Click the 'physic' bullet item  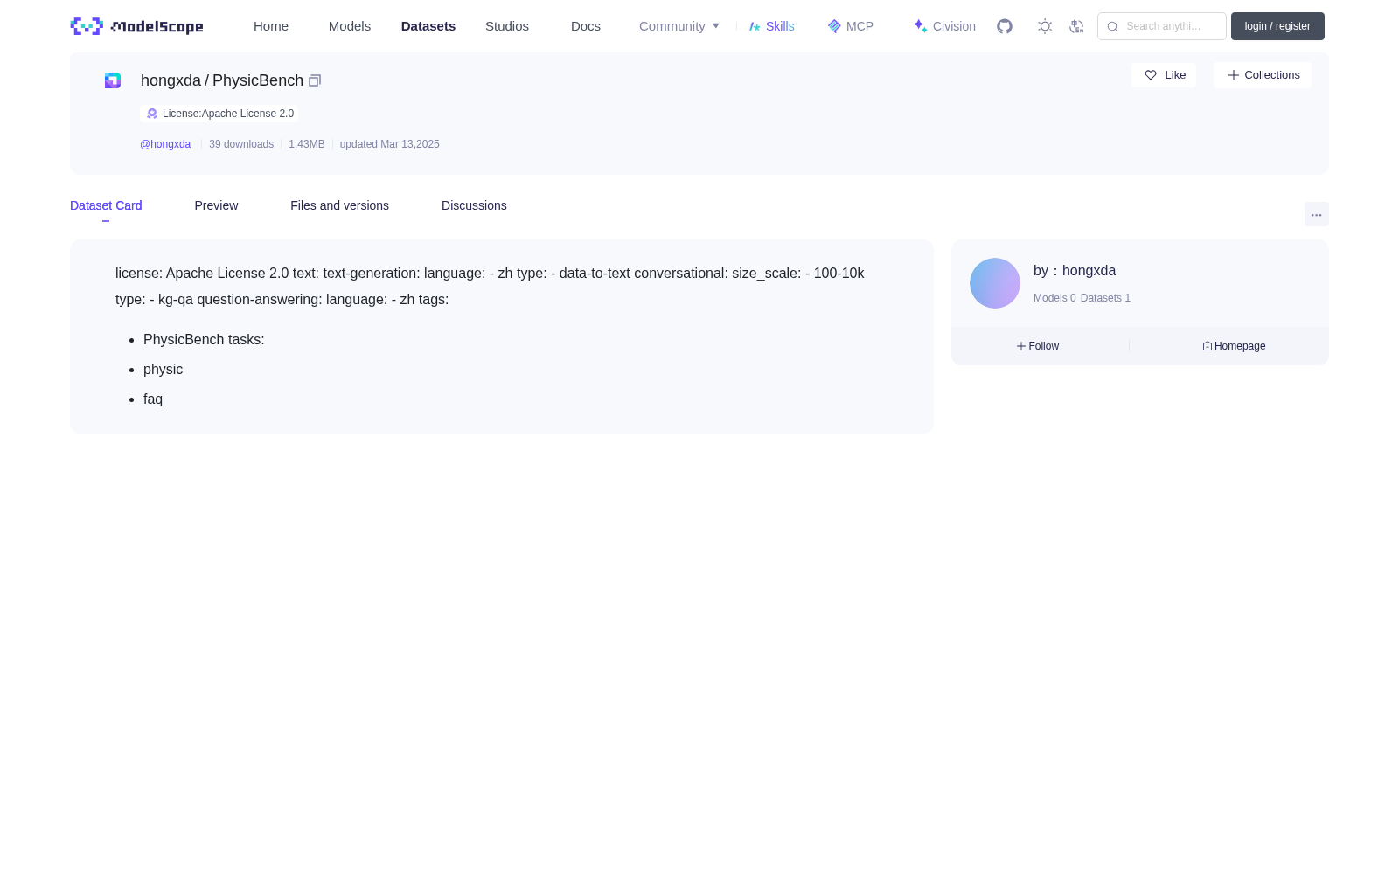pos(164,370)
